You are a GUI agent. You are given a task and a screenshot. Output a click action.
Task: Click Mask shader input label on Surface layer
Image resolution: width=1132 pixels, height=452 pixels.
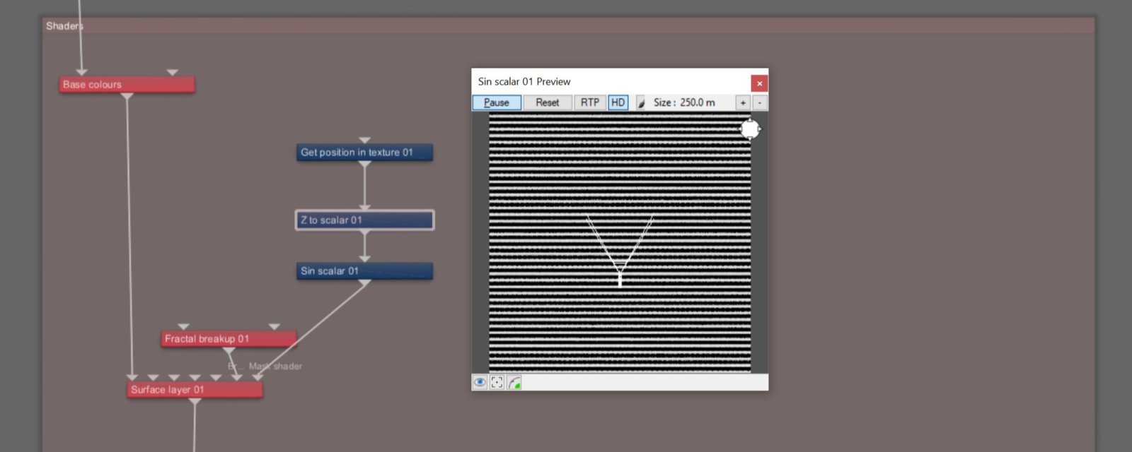(x=275, y=366)
